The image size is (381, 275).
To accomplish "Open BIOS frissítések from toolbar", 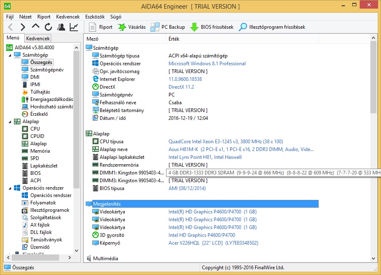I will pos(211,27).
